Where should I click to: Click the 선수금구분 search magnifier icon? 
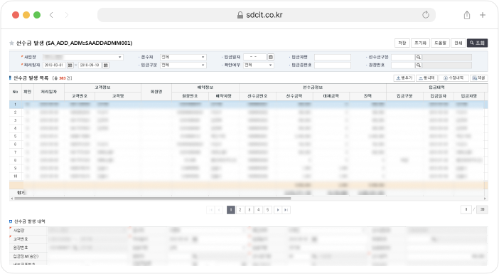[419, 57]
